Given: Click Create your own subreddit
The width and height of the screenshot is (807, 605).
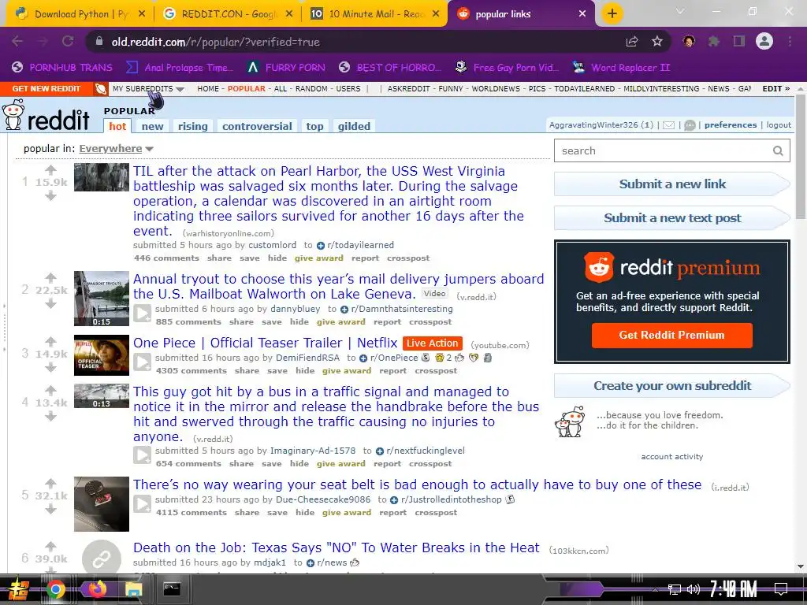Looking at the screenshot, I should [x=671, y=386].
